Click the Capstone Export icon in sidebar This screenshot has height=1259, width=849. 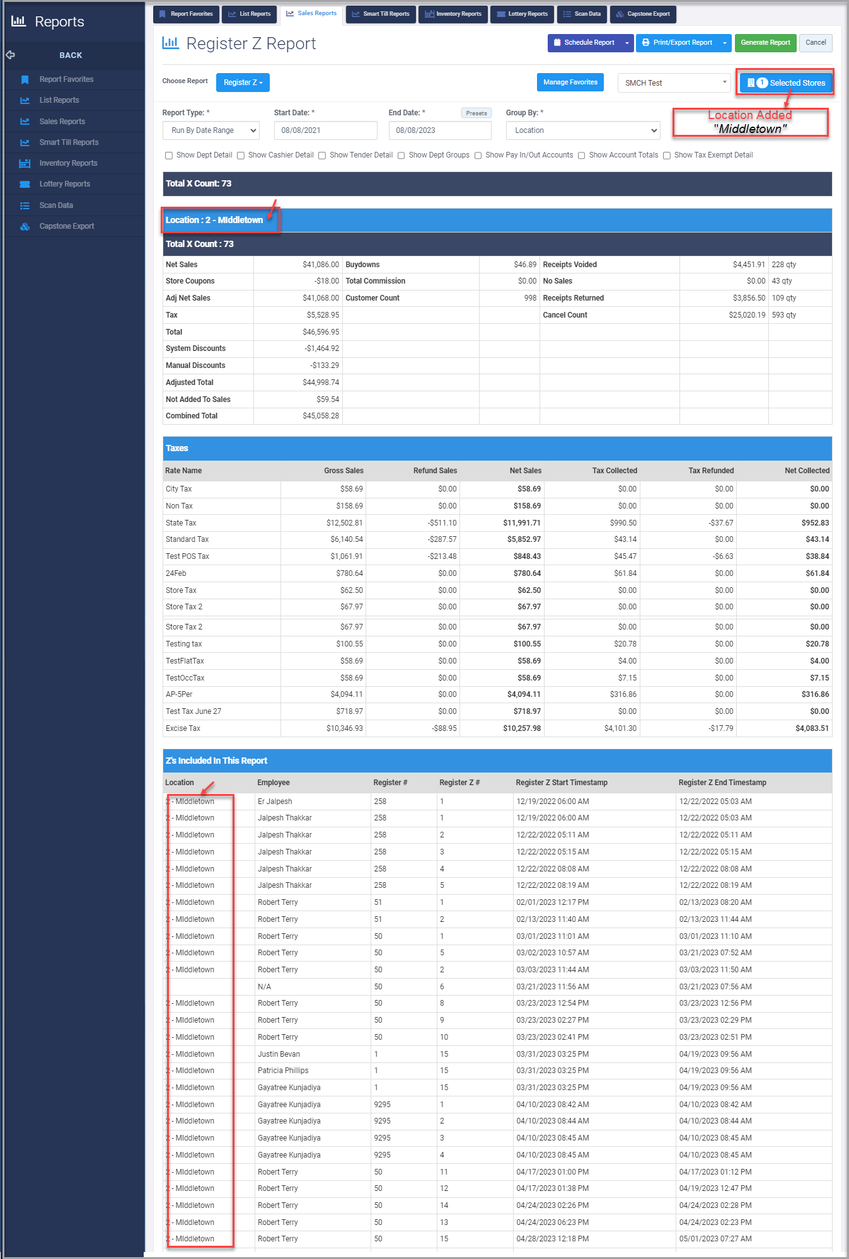pyautogui.click(x=25, y=226)
